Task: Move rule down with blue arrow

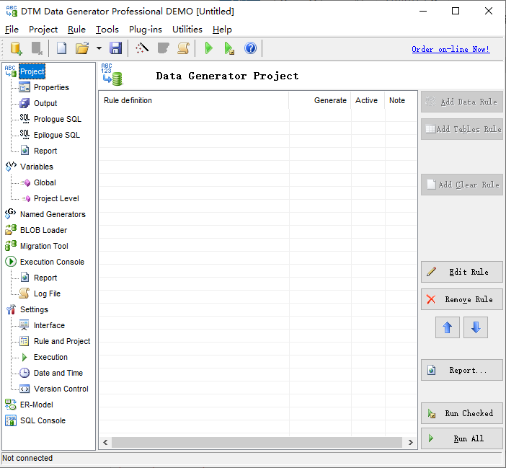Action: coord(476,327)
